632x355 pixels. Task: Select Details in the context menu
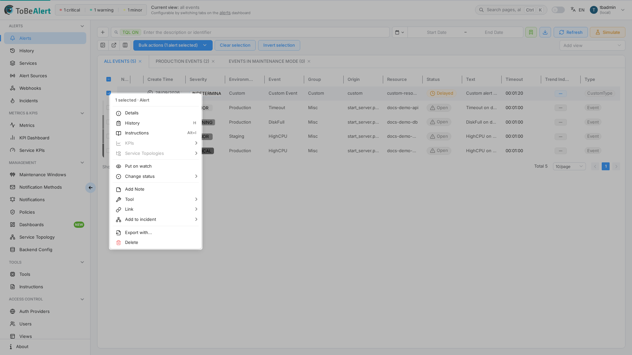coord(156,113)
